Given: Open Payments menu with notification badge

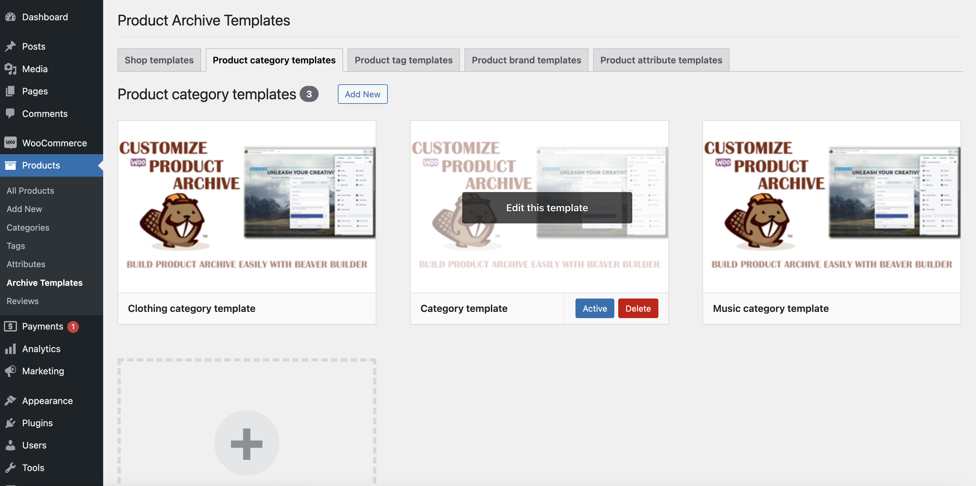Looking at the screenshot, I should 42,326.
